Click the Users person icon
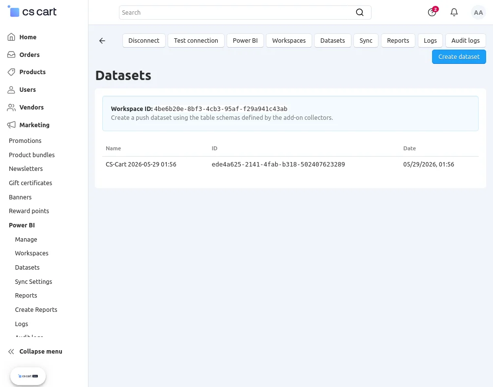This screenshot has height=387, width=493. 11,89
